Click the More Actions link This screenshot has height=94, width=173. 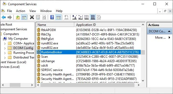[160, 38]
